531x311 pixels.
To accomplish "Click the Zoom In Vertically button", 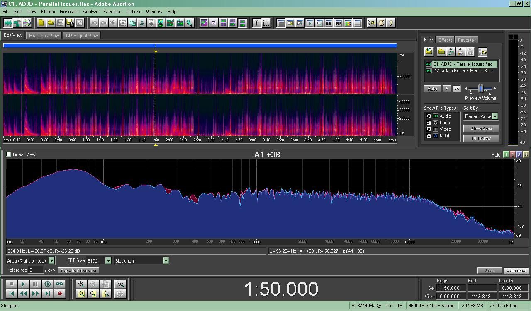I will point(120,284).
